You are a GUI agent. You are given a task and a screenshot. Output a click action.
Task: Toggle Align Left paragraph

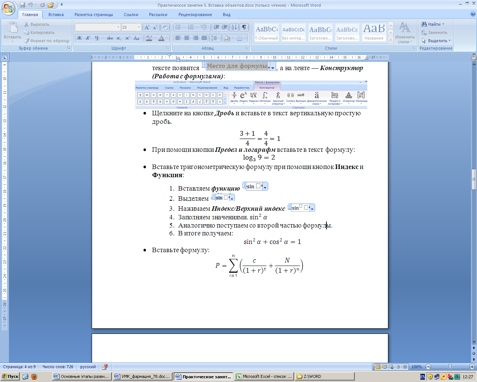click(178, 38)
